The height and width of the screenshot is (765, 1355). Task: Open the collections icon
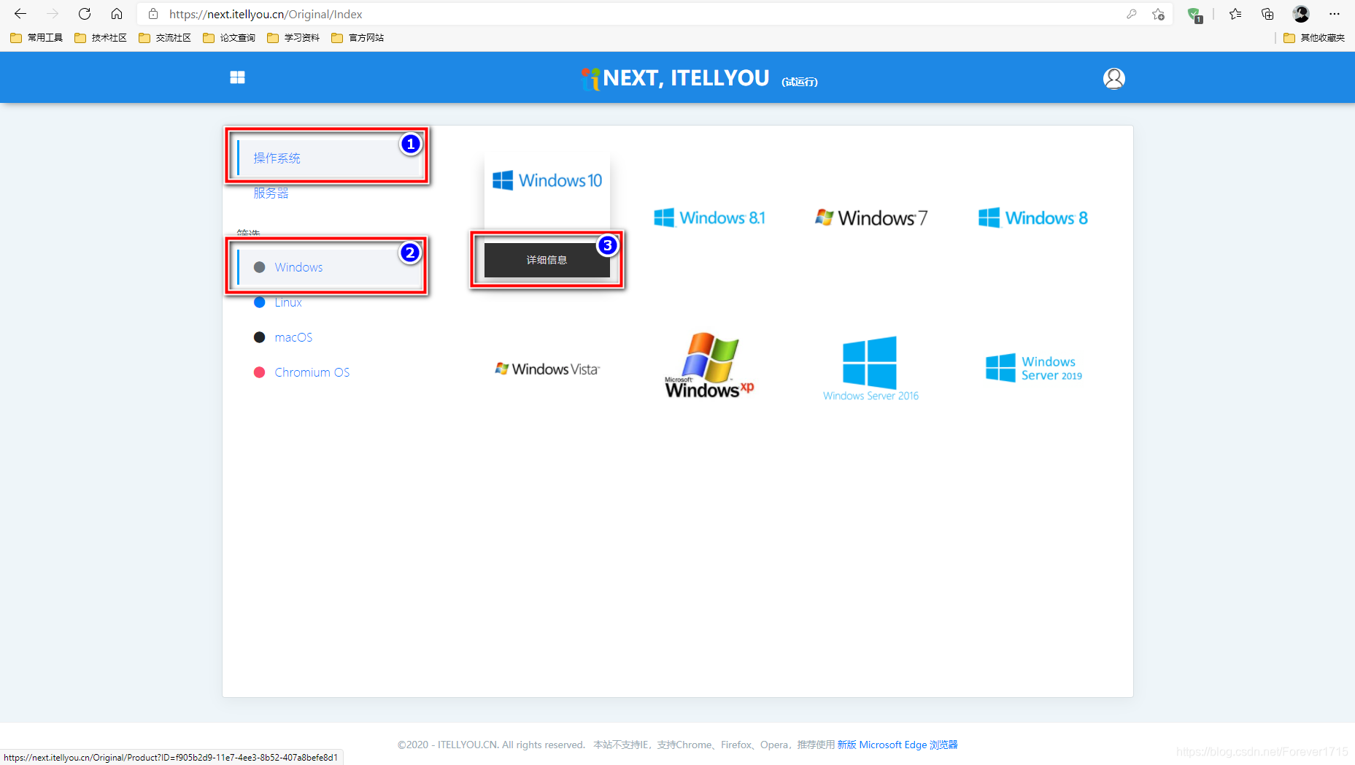pyautogui.click(x=1267, y=14)
